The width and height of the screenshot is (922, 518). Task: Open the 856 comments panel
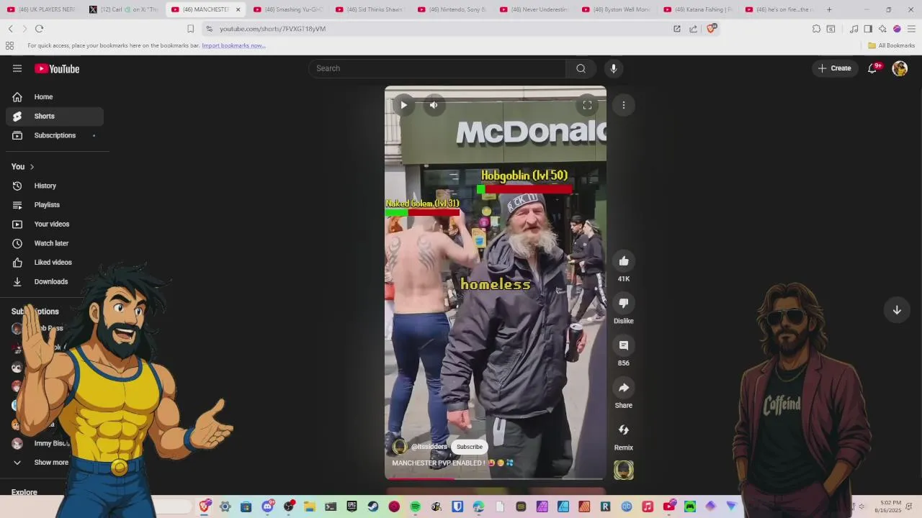point(624,345)
